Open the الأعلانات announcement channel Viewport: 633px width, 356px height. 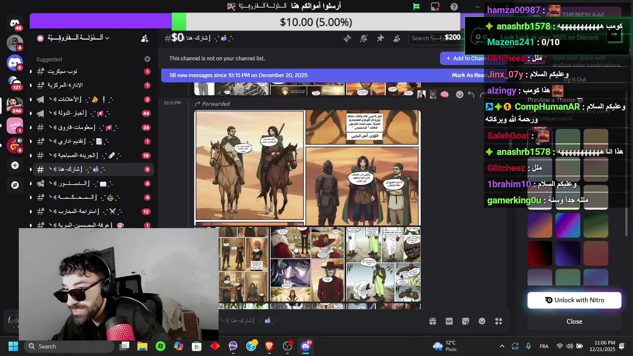[x=93, y=99]
